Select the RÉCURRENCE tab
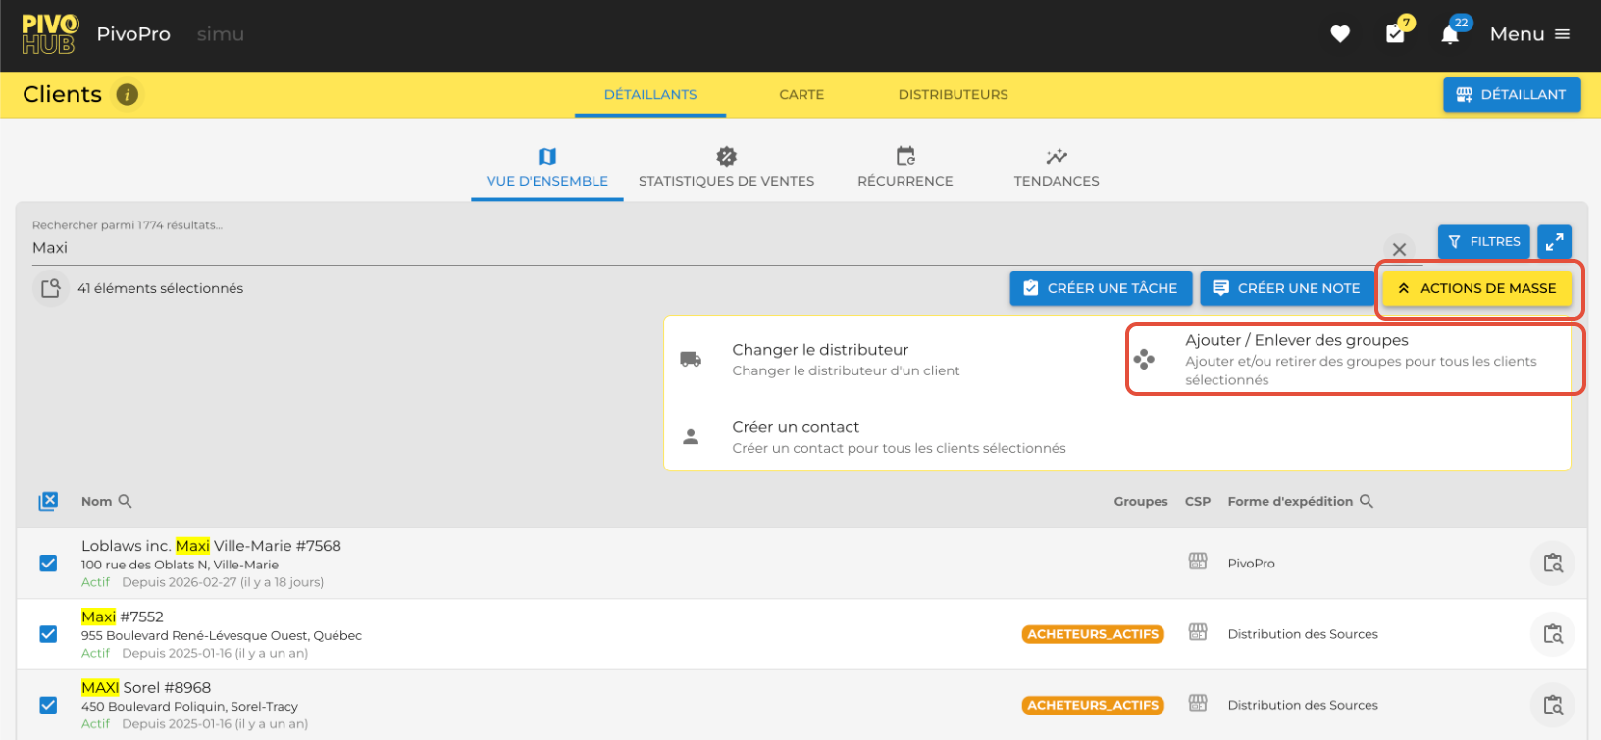 pyautogui.click(x=905, y=169)
